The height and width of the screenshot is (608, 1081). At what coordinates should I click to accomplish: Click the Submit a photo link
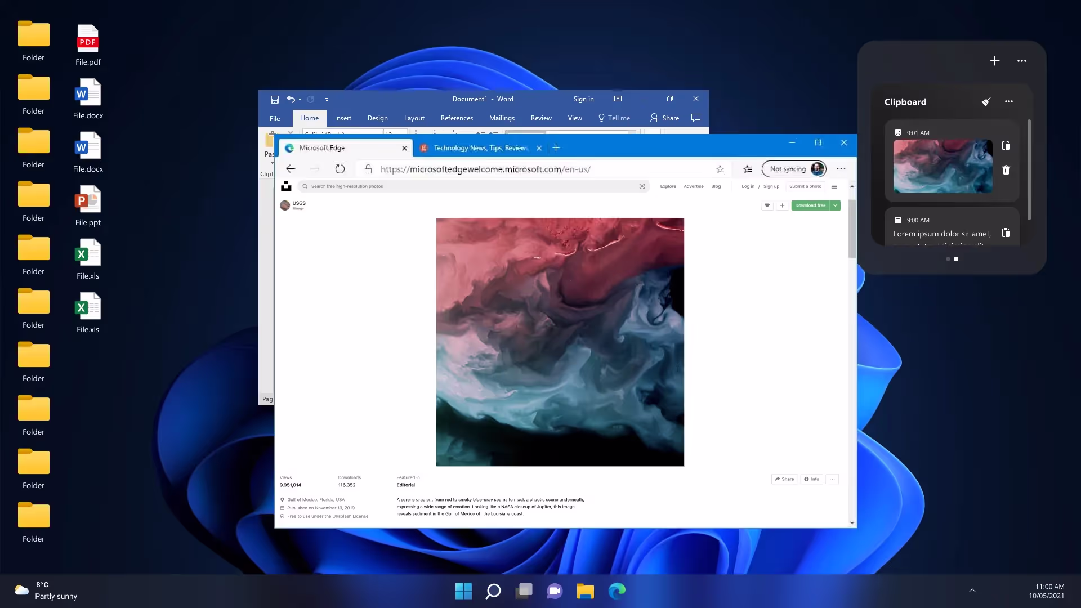[x=805, y=186]
